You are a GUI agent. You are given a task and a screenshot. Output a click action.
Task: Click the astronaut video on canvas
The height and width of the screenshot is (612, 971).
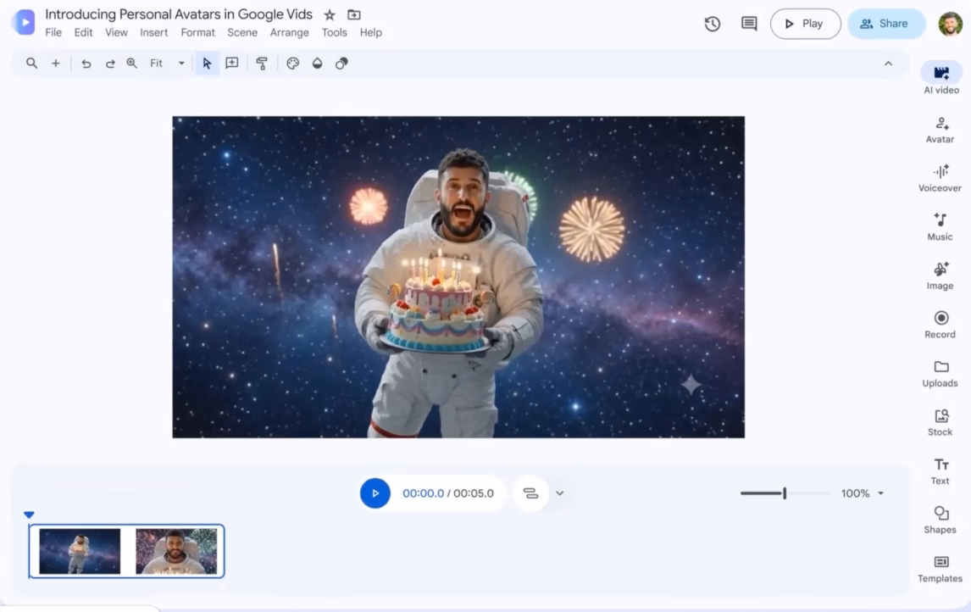pos(458,277)
